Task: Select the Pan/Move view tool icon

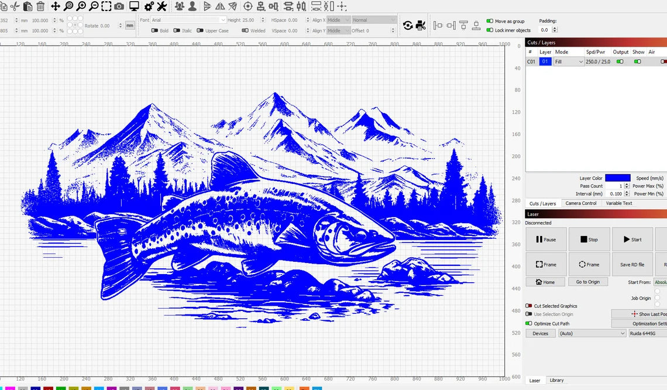Action: (x=56, y=6)
